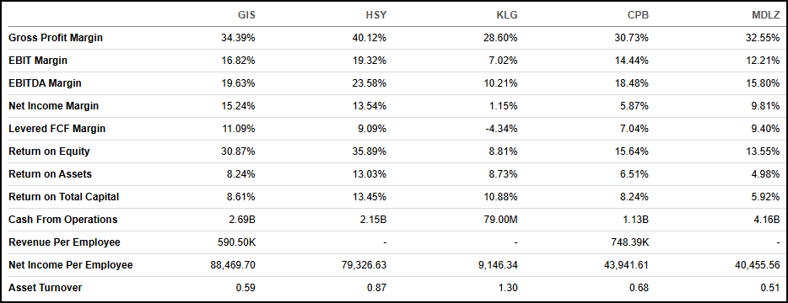Select the Return on Total Capital label

point(64,197)
